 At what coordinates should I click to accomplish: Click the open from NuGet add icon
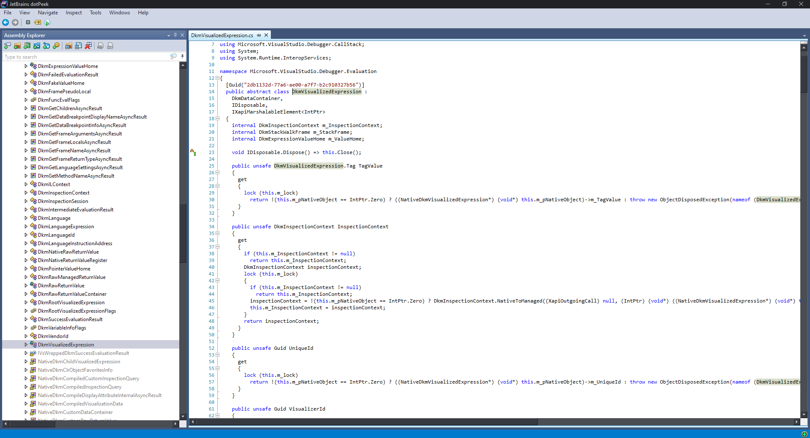pos(46,46)
